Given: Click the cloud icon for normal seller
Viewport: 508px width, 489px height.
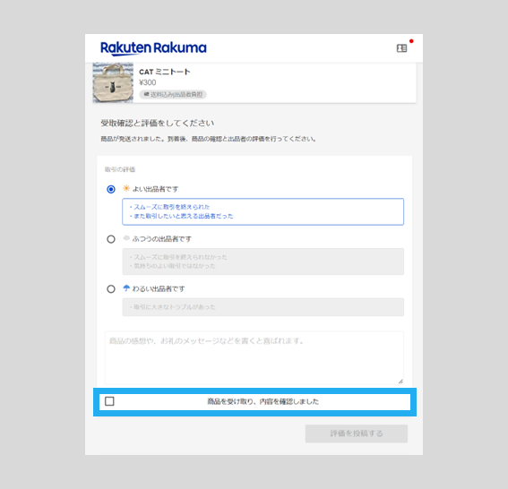Looking at the screenshot, I should 126,238.
